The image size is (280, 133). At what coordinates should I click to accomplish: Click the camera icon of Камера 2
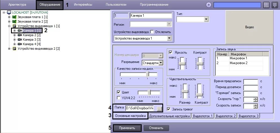tap(20, 35)
